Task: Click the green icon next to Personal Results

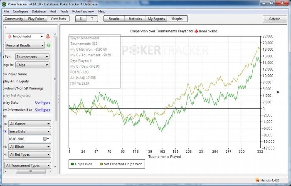Action: pyautogui.click(x=48, y=45)
